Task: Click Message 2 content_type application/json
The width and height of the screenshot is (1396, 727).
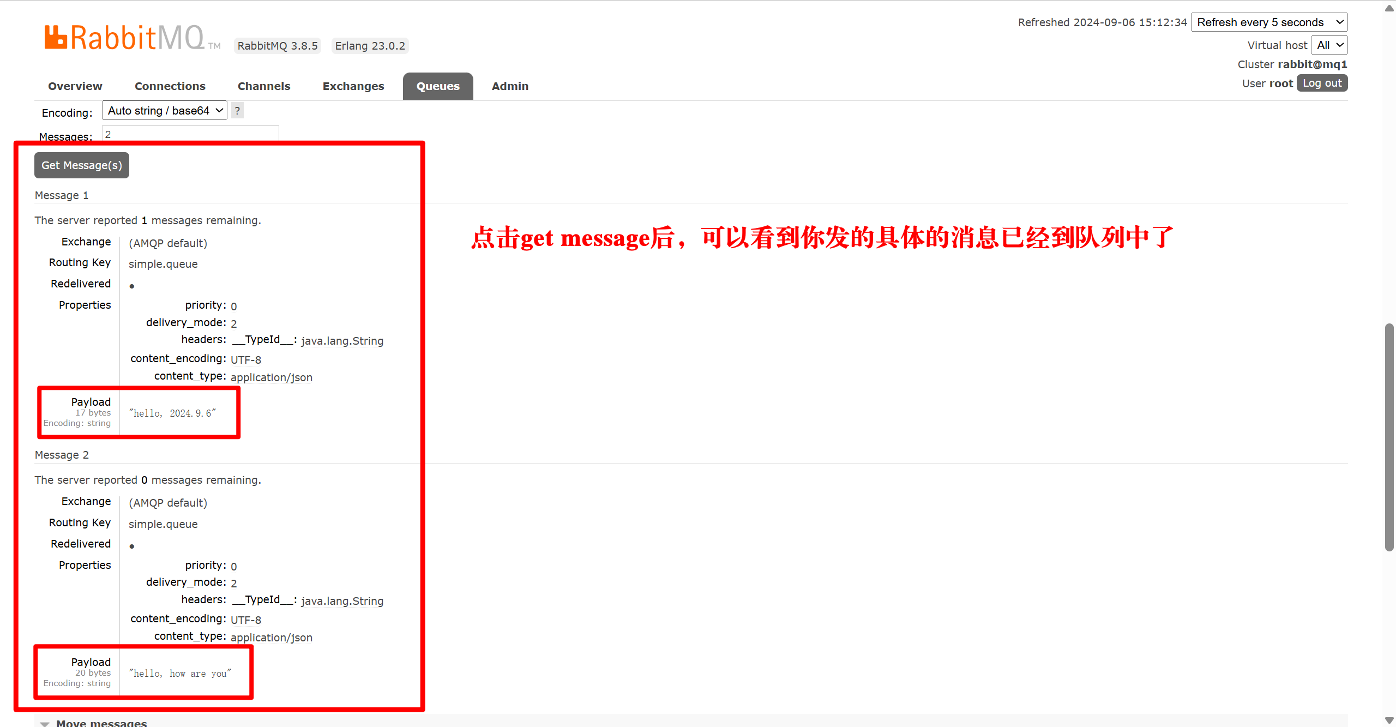Action: tap(272, 638)
